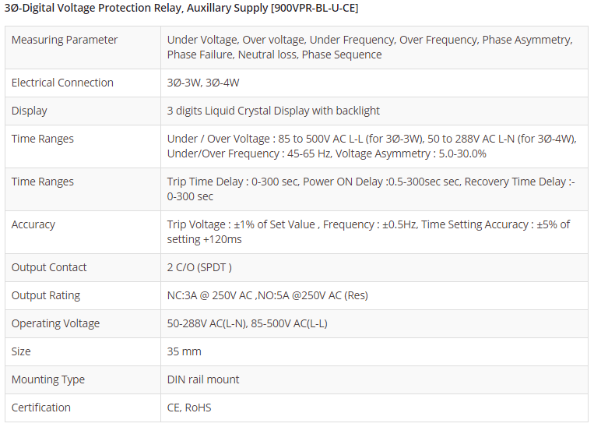Select the Display row label

click(30, 111)
